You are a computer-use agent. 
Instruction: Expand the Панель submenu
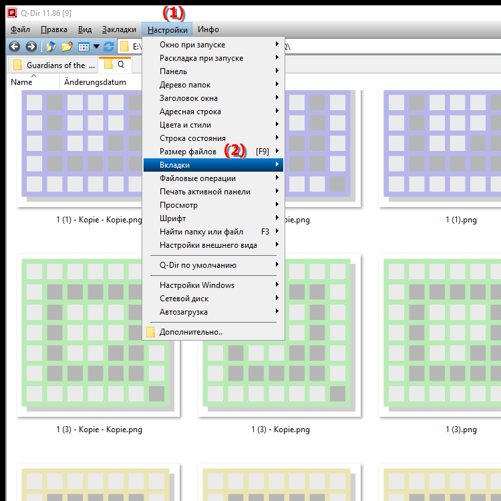[x=213, y=71]
